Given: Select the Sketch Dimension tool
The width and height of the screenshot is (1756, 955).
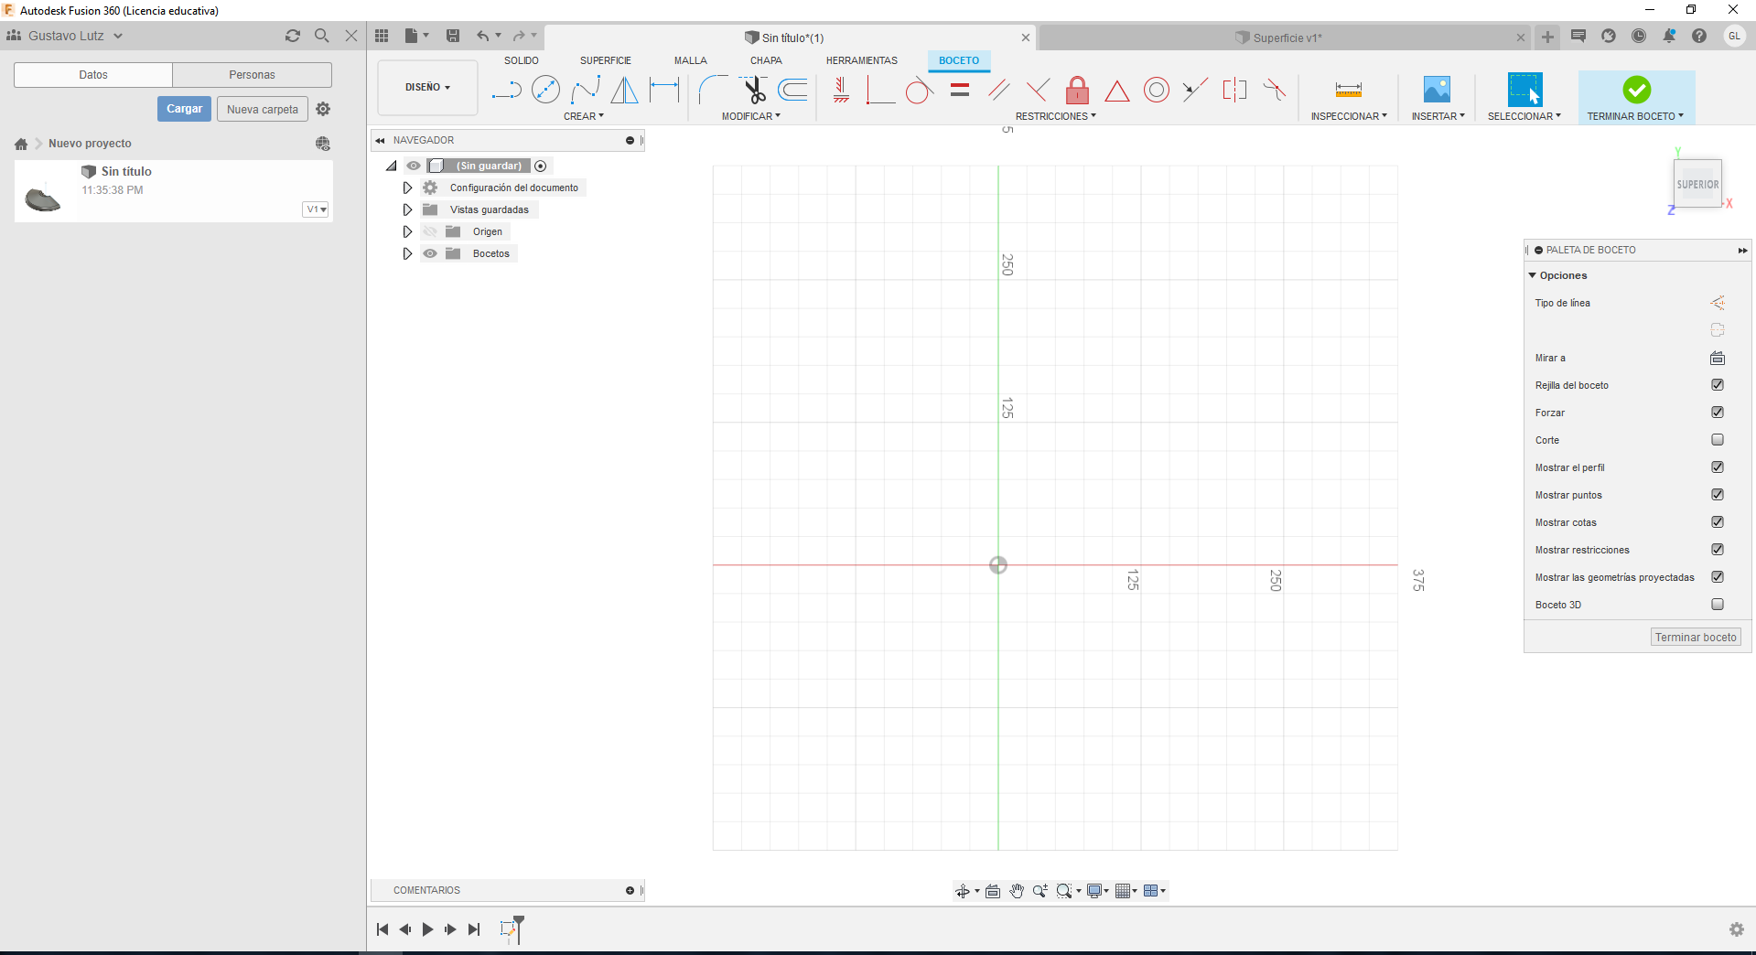Looking at the screenshot, I should (x=664, y=90).
